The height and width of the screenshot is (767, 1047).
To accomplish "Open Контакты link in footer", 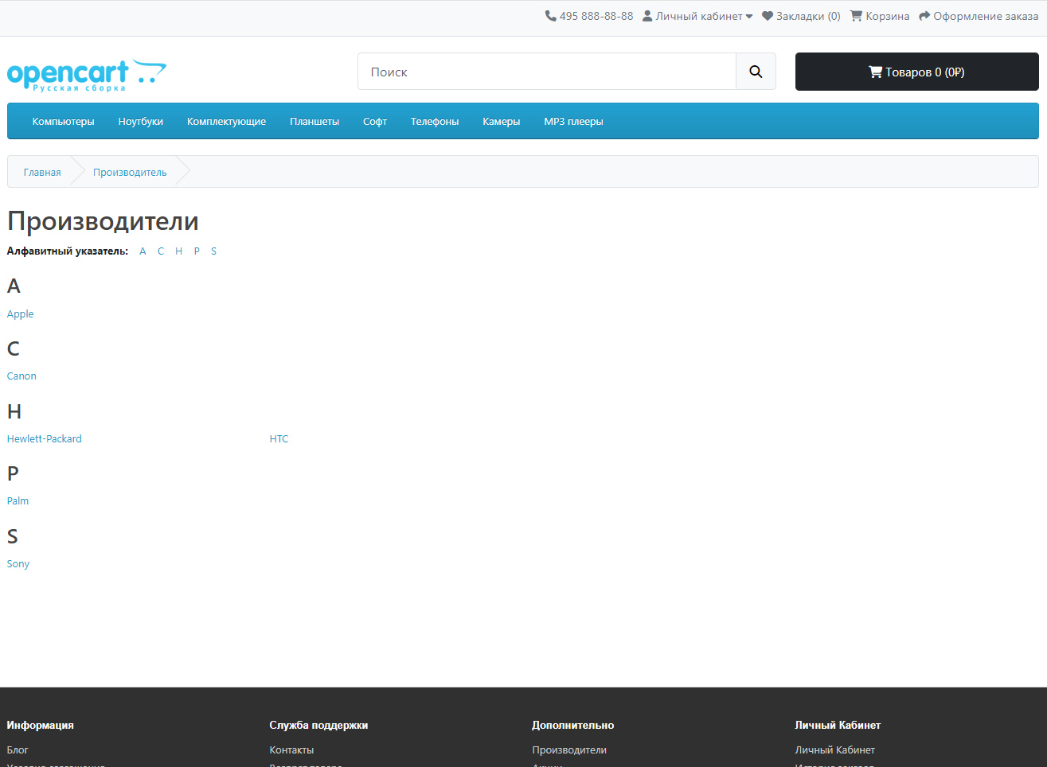I will [x=291, y=750].
